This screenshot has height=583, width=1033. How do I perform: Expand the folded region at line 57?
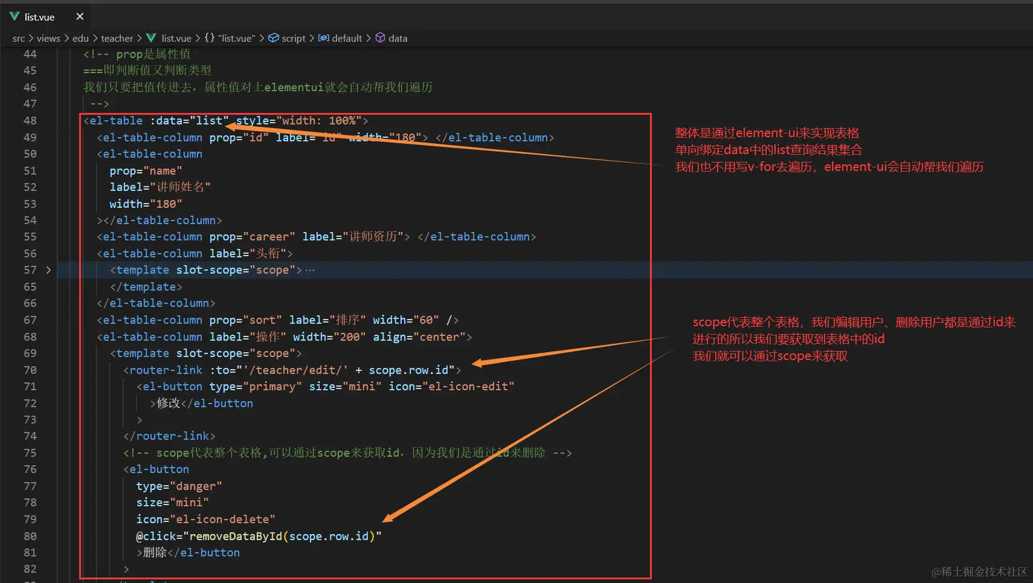coord(48,270)
